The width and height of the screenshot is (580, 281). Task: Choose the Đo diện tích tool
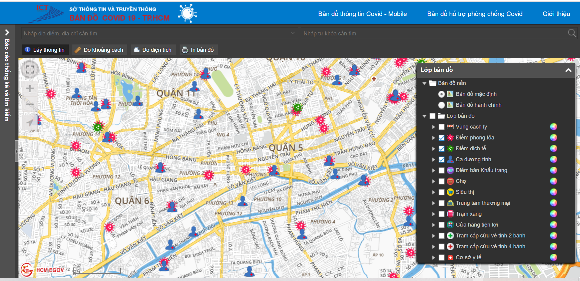(x=153, y=50)
